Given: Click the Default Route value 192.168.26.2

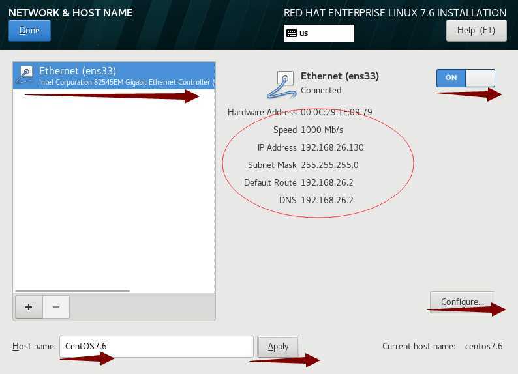Looking at the screenshot, I should click(327, 182).
